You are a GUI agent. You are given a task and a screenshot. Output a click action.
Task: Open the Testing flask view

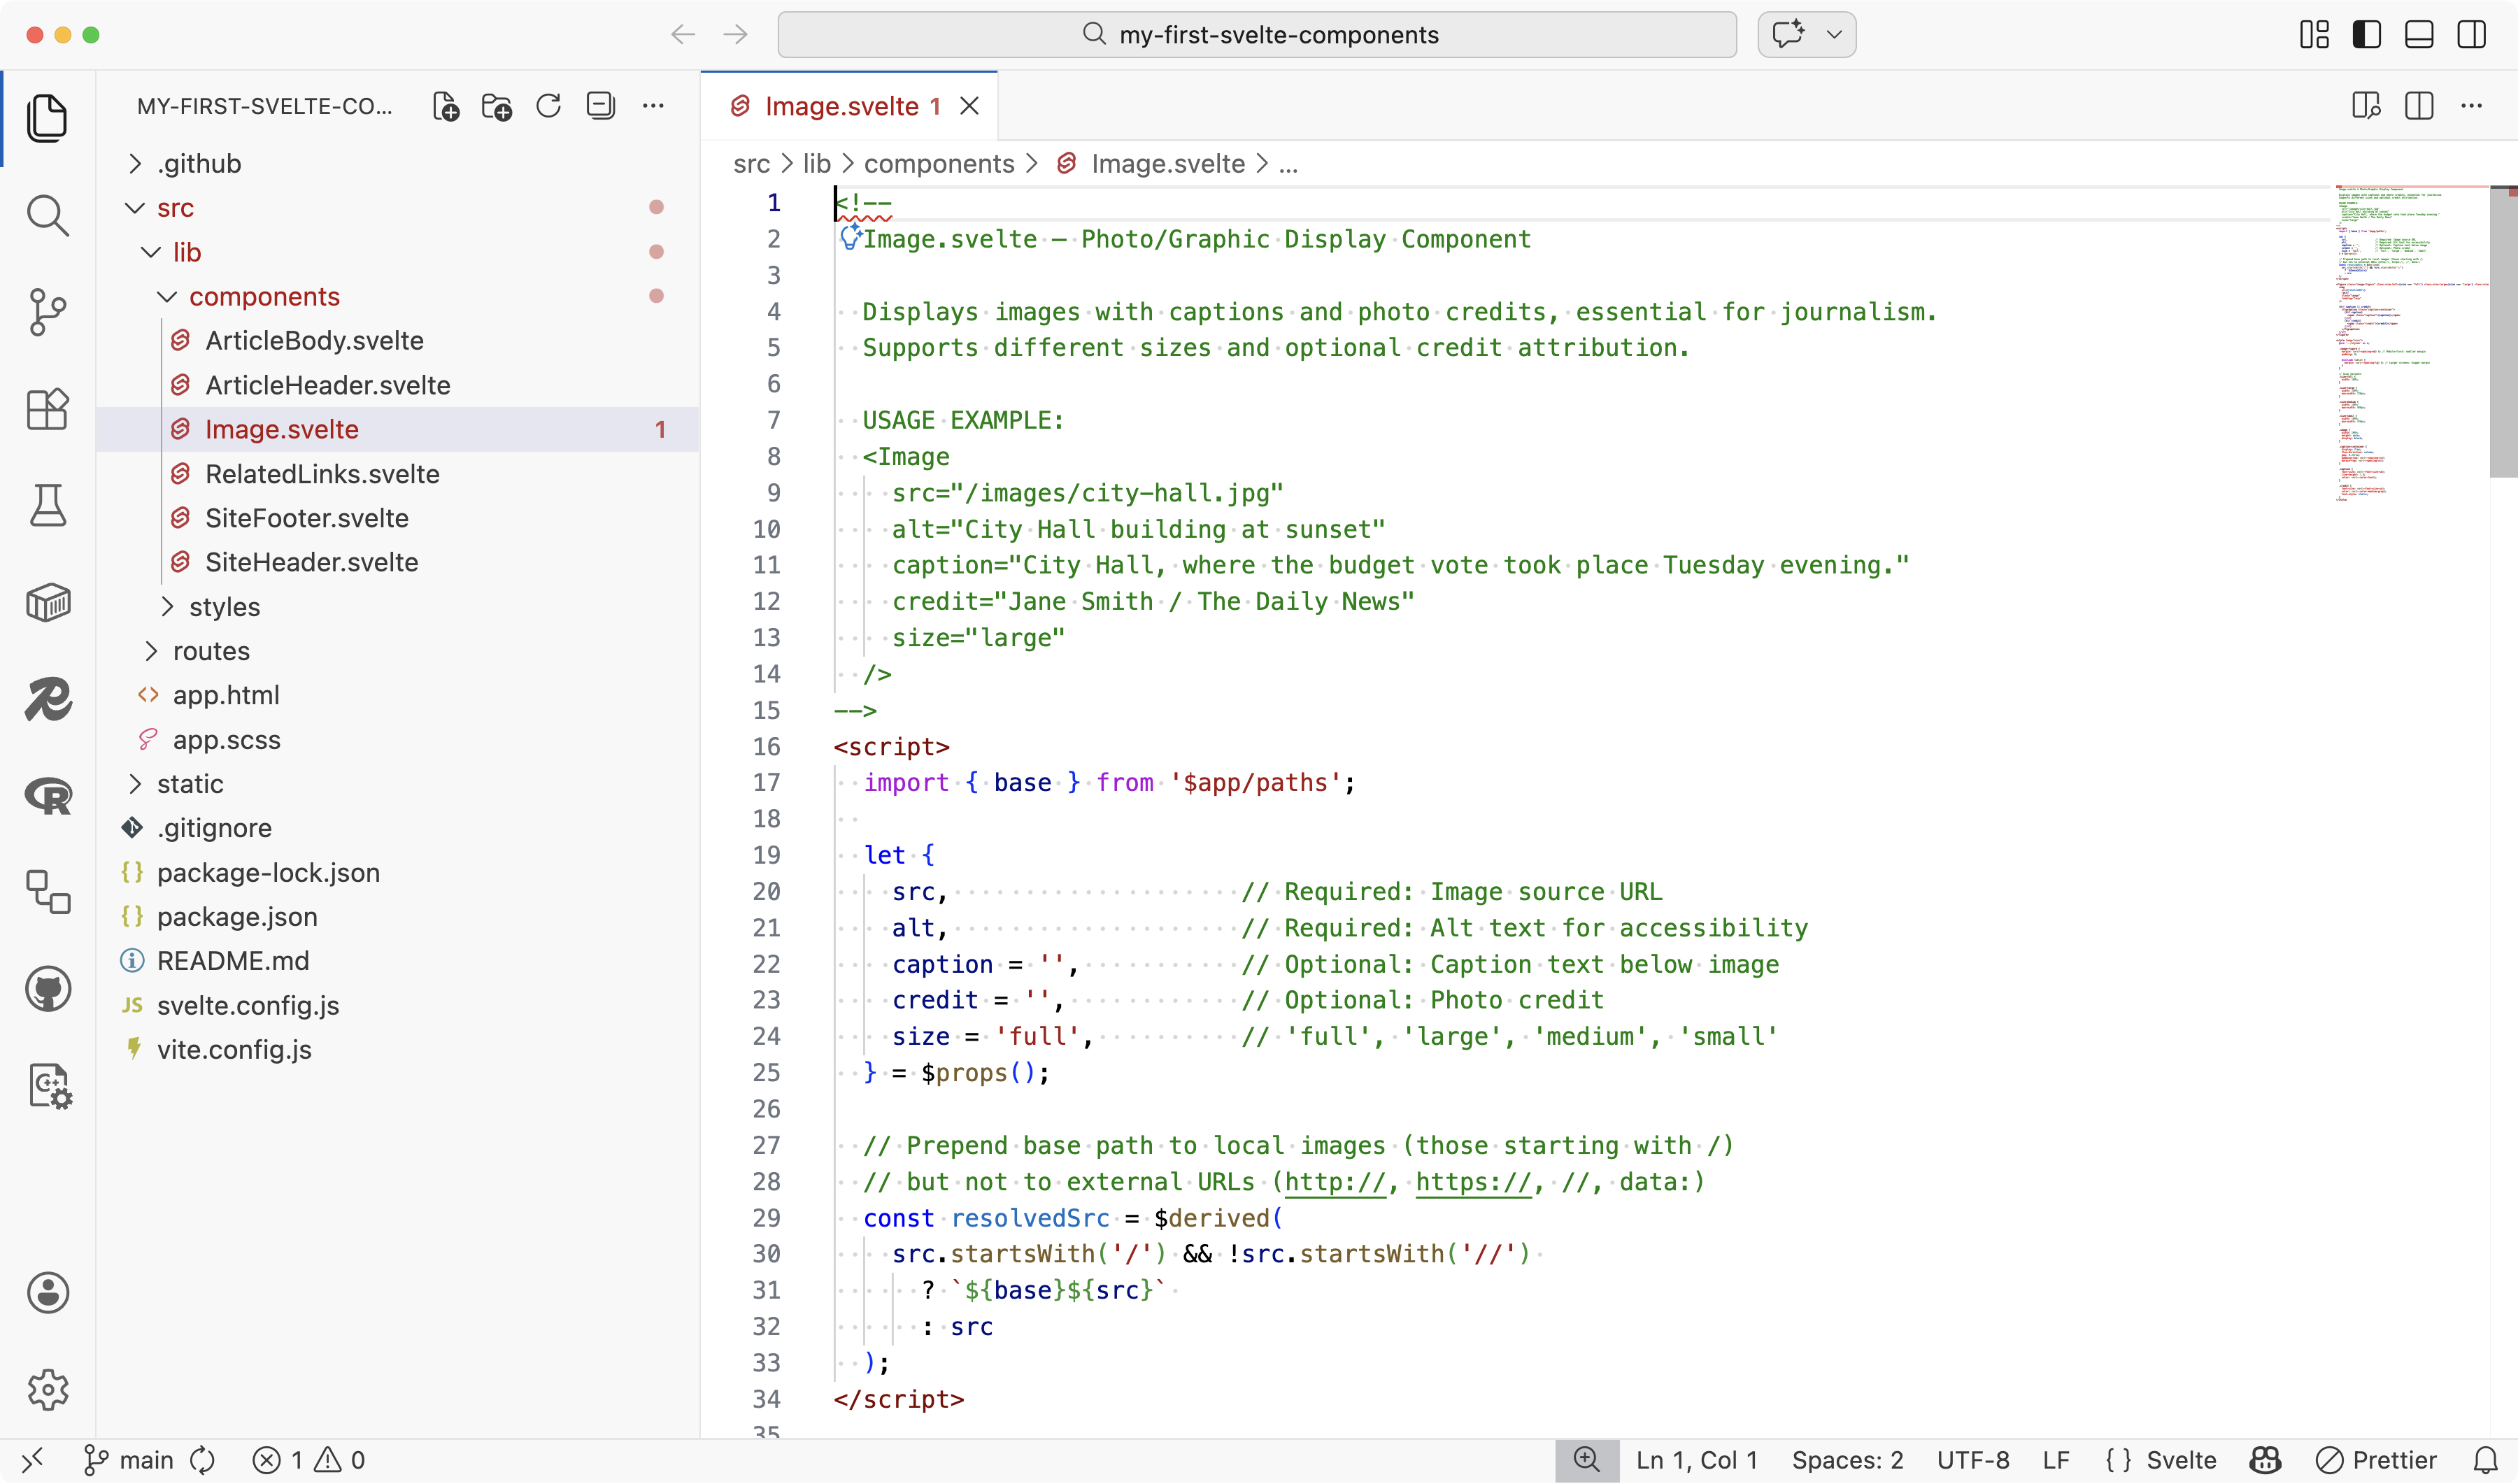pos(47,505)
